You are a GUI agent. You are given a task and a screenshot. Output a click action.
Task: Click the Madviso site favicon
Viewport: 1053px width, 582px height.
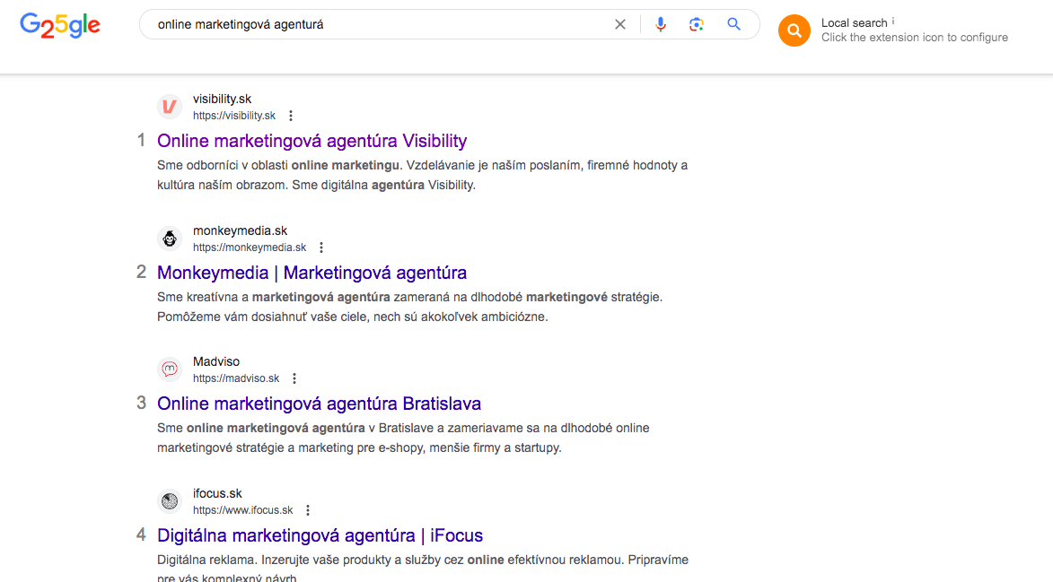[170, 369]
